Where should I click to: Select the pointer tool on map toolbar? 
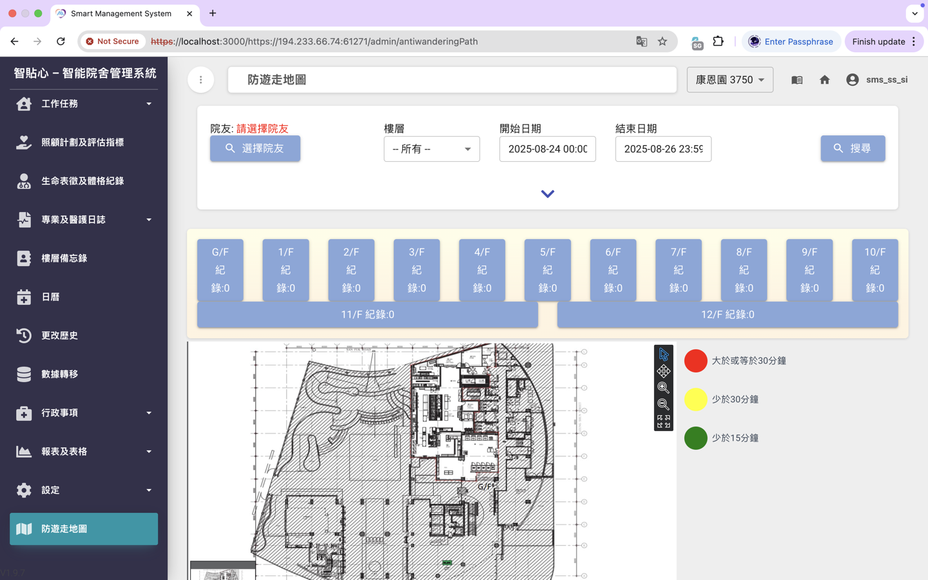(x=663, y=354)
